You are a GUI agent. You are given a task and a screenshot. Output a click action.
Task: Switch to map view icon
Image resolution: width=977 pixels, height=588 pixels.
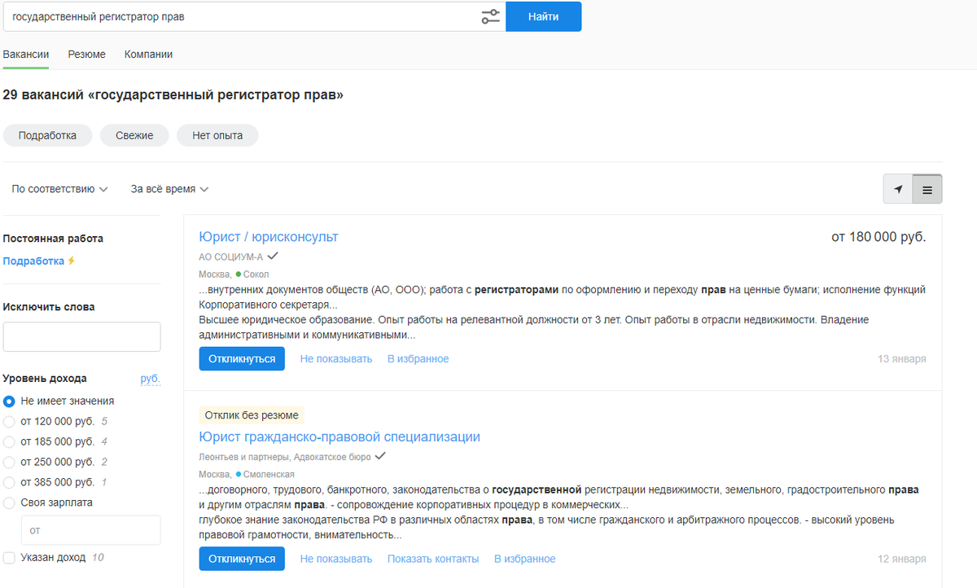coord(898,189)
